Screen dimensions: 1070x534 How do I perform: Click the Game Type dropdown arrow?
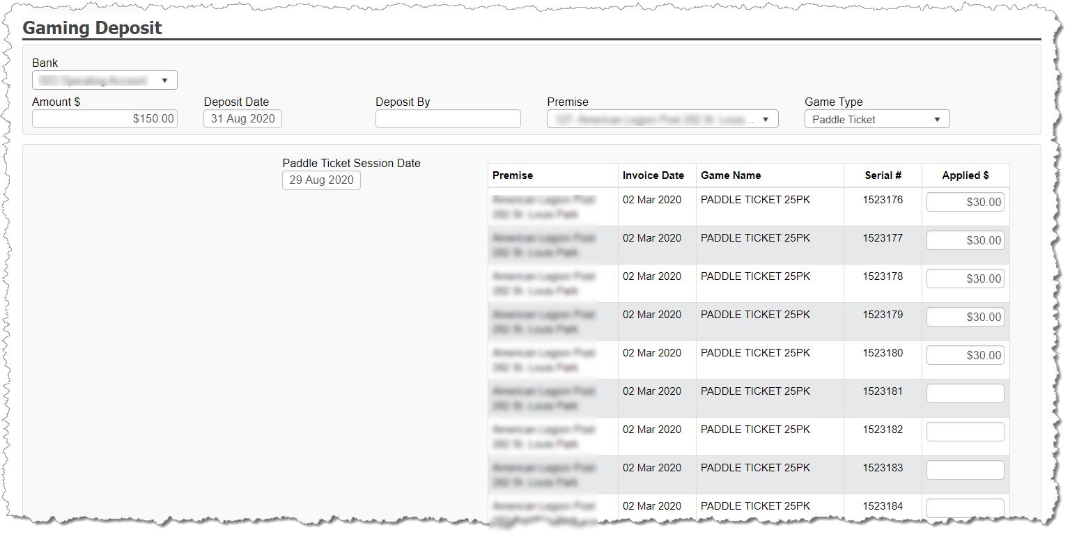pyautogui.click(x=939, y=118)
